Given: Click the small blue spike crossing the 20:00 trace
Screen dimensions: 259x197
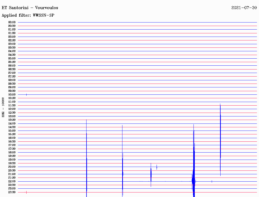Looking at the screenshot, I should click(157, 167).
